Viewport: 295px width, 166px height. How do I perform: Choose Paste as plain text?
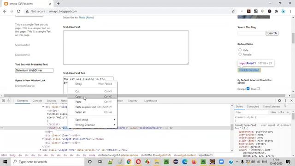coord(92,107)
